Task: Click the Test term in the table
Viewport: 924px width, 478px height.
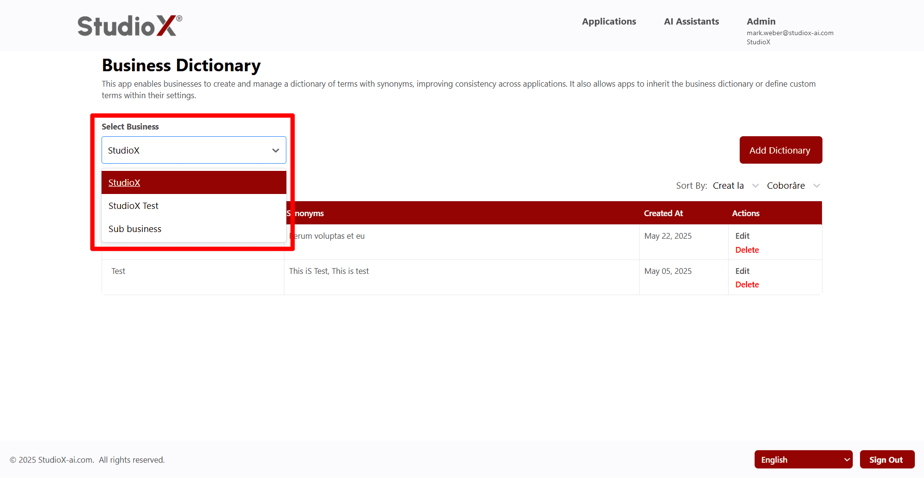Action: (x=118, y=271)
